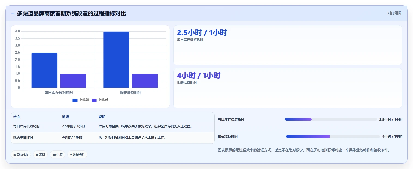The width and height of the screenshot is (413, 169).
Task: Click the 数据卡片 tag chip
Action: [77, 155]
